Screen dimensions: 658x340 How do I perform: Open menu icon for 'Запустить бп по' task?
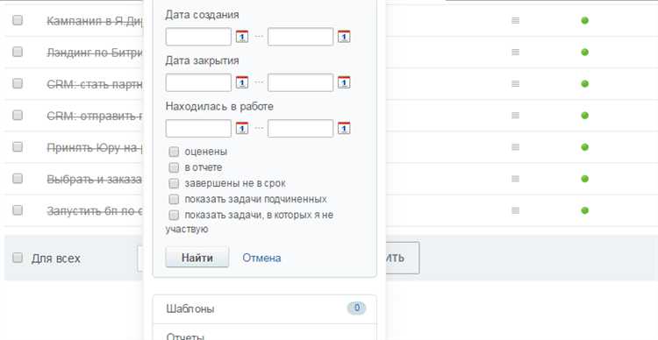click(515, 210)
